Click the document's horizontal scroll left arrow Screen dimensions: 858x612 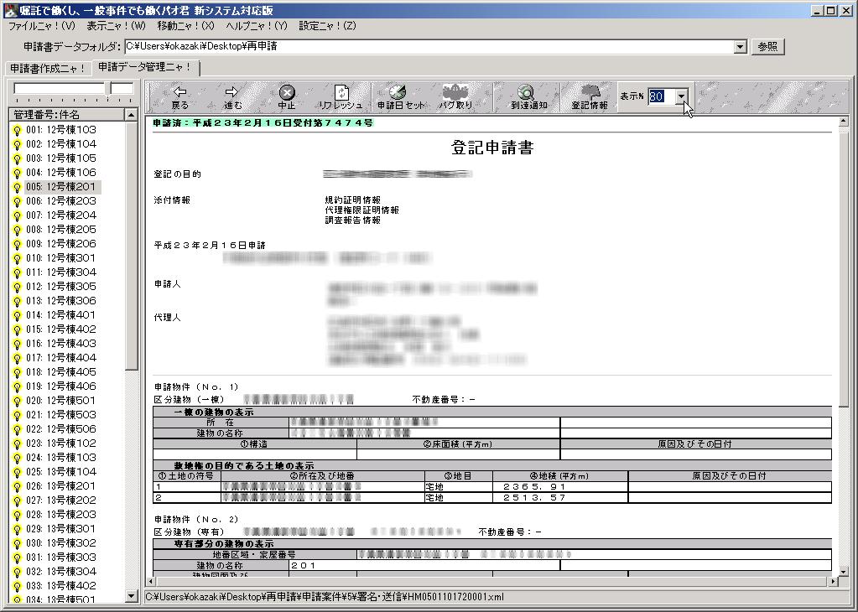pos(150,581)
